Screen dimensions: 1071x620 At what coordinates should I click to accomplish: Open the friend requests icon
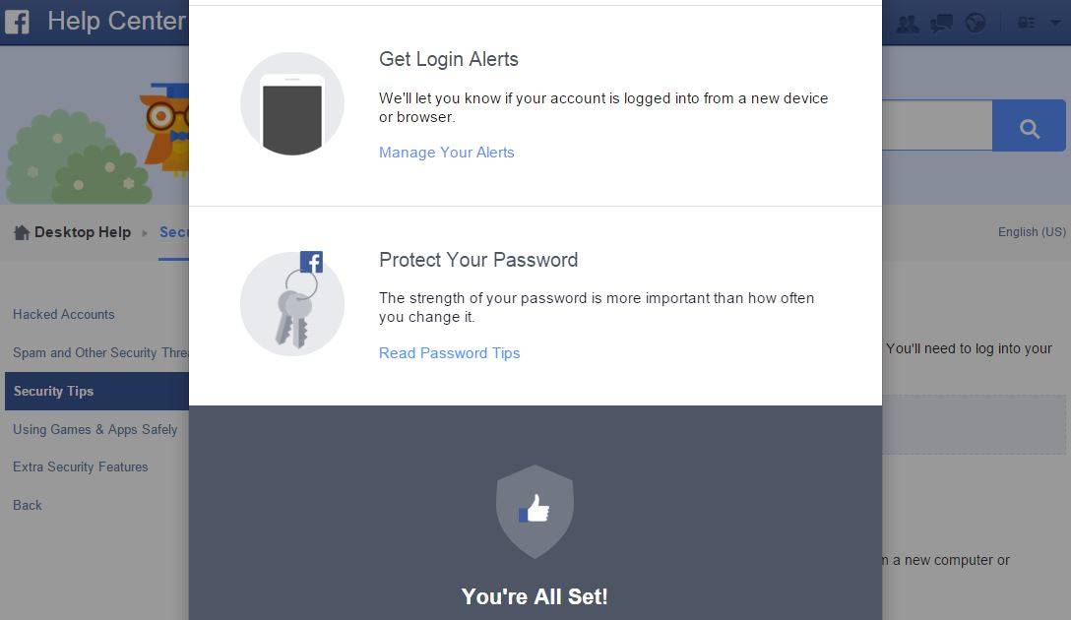[x=907, y=24]
